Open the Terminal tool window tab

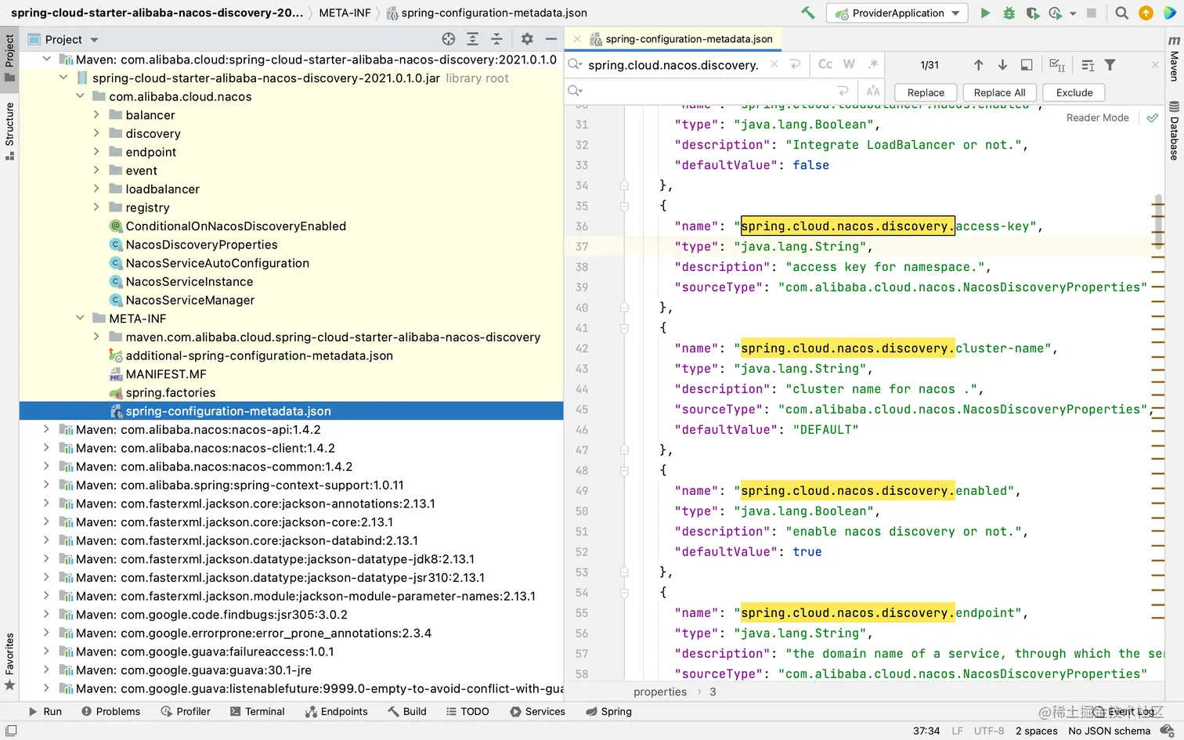258,711
